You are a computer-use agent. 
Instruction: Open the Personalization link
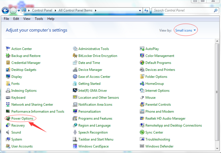coord(90,111)
